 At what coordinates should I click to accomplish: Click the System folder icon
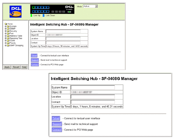[x=8, y=26]
